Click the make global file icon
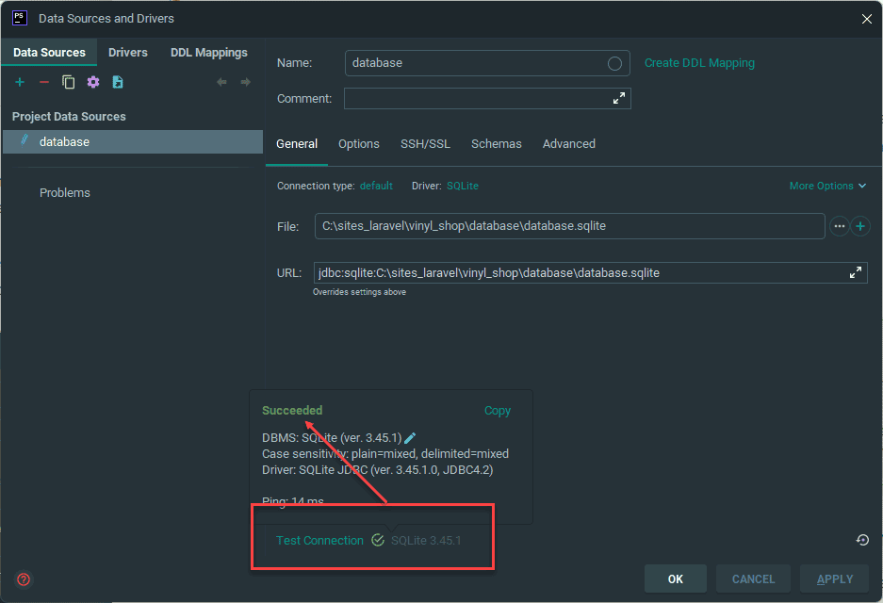This screenshot has height=603, width=883. (x=118, y=82)
